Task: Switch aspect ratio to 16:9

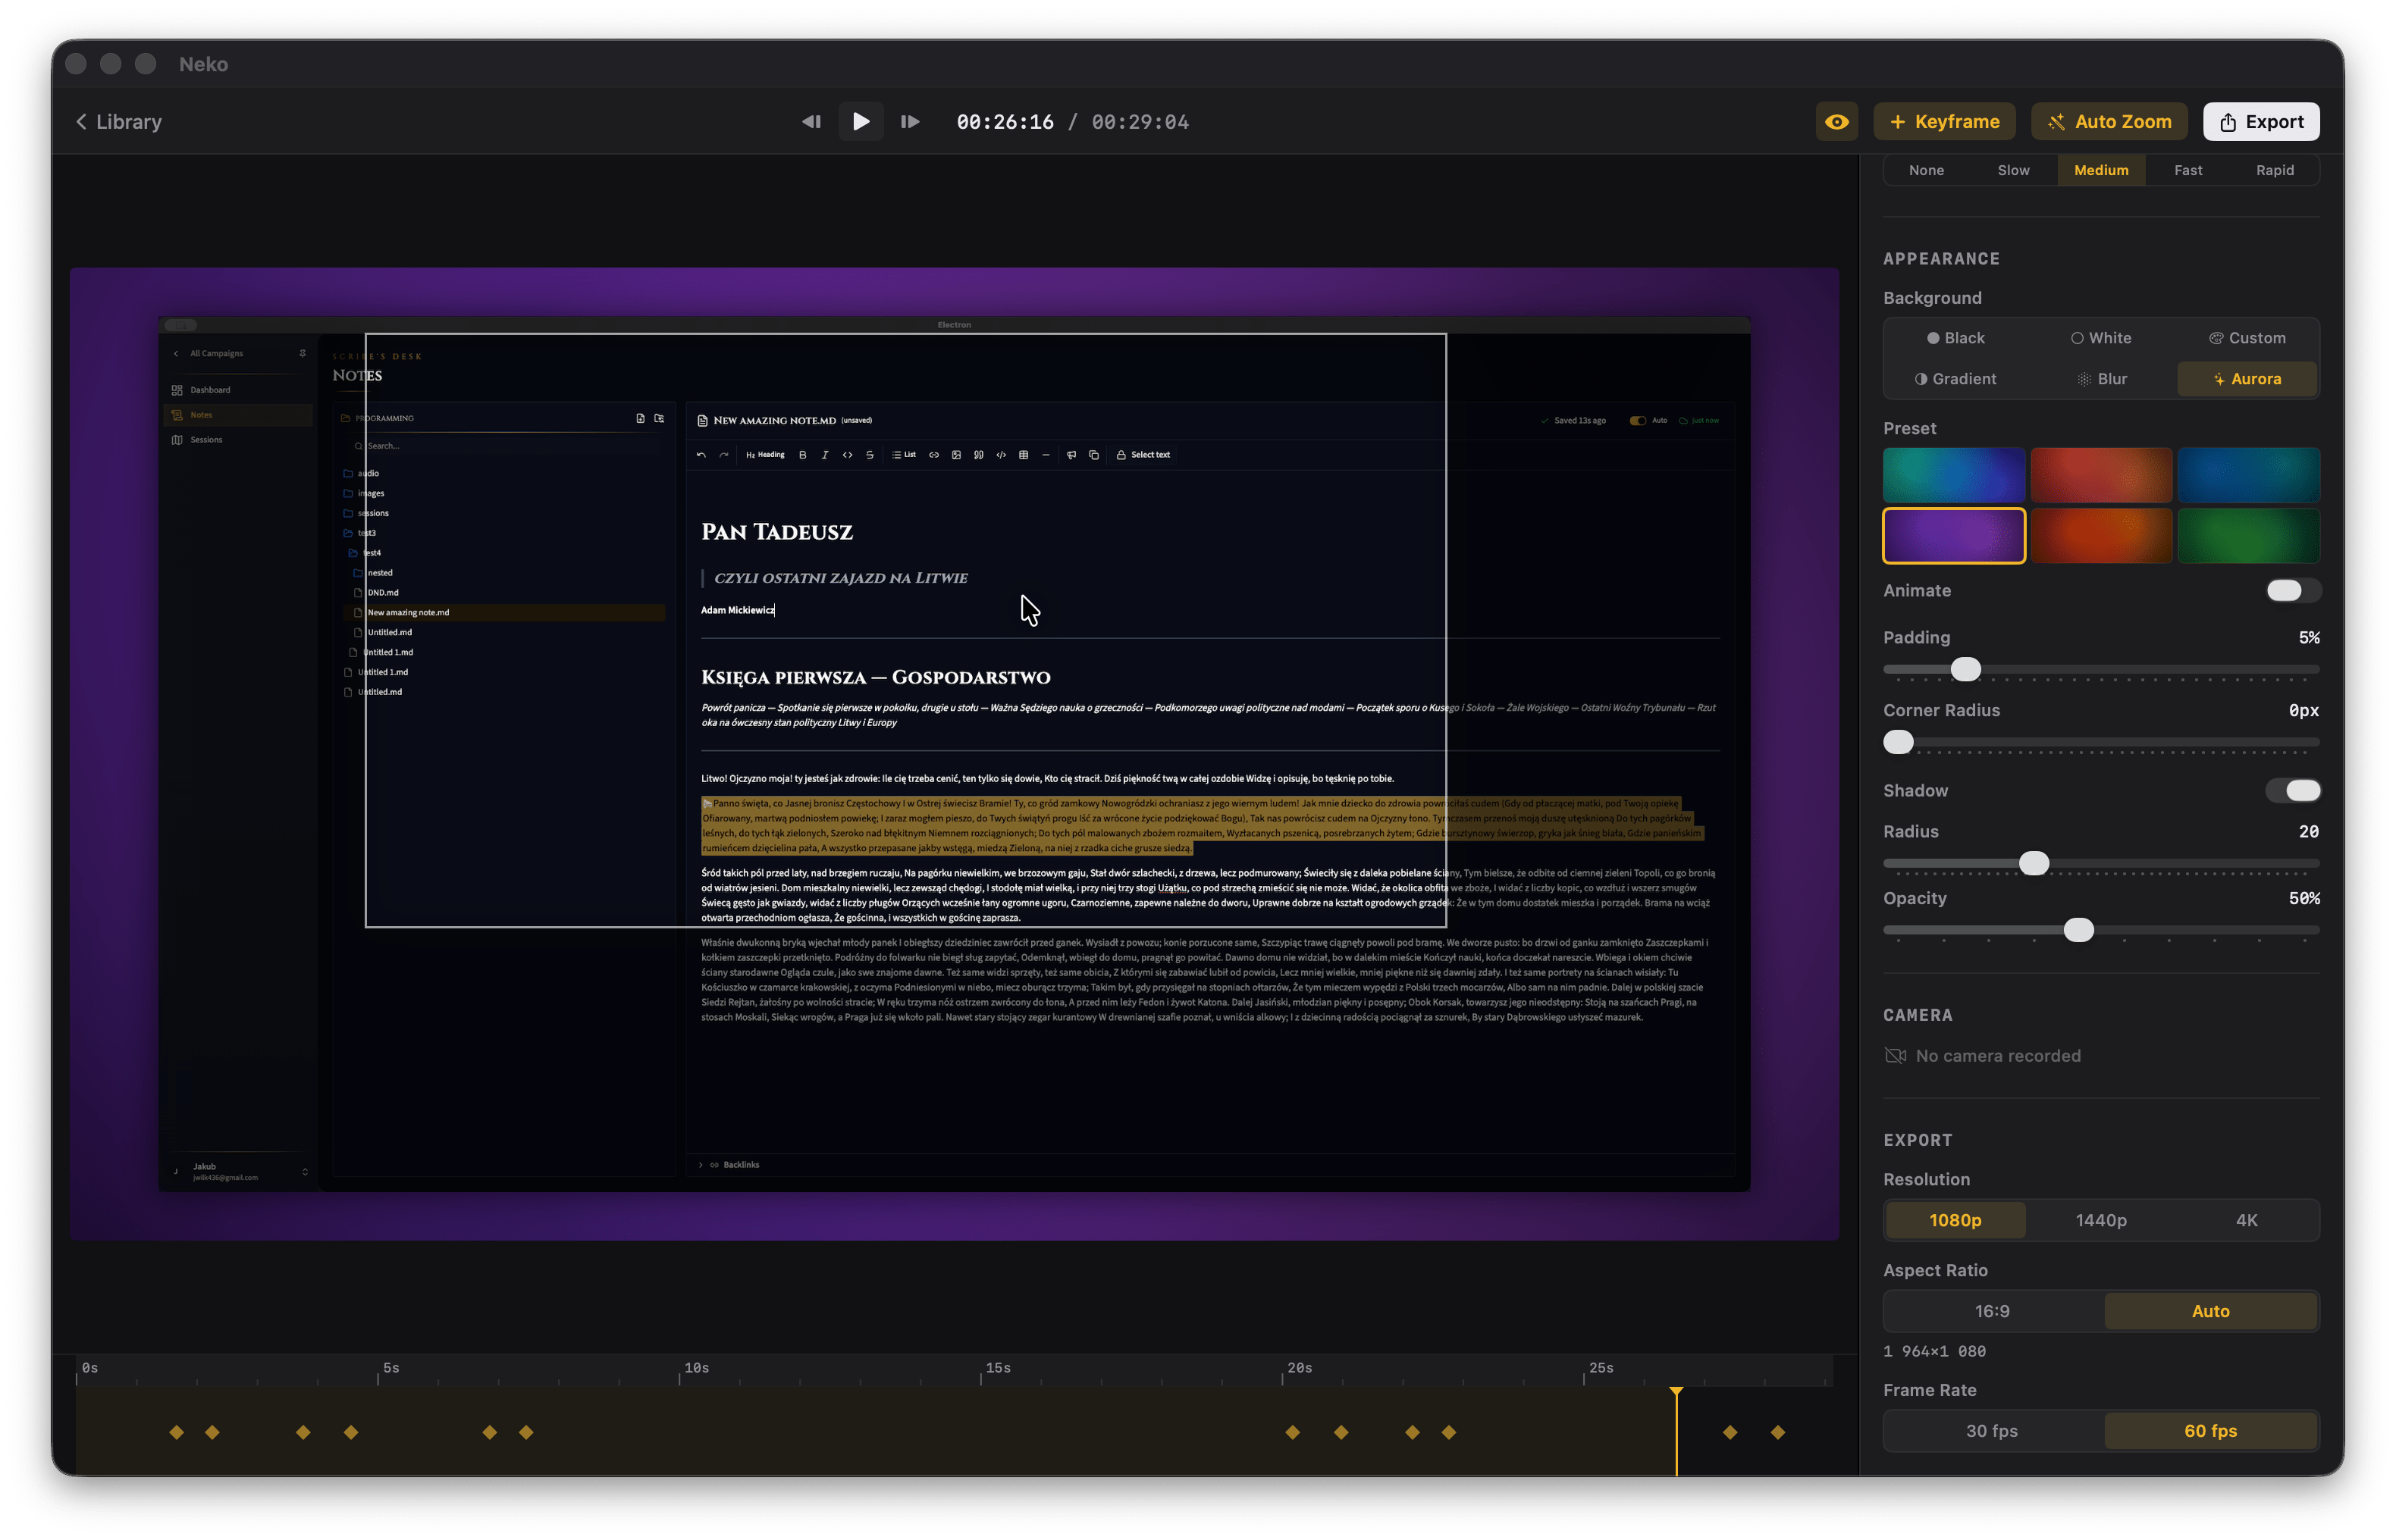Action: click(x=1992, y=1311)
